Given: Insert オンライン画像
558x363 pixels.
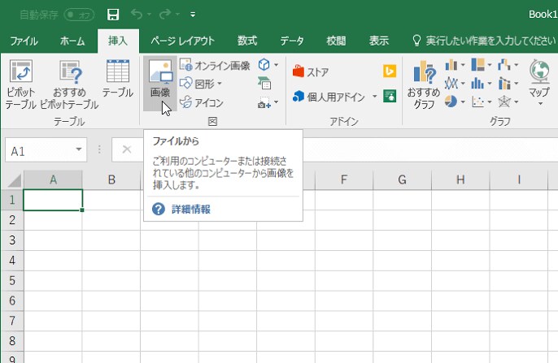Looking at the screenshot, I should [x=215, y=65].
